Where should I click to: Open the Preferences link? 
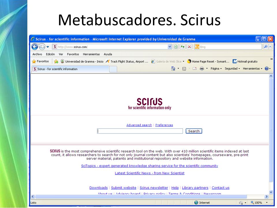164,125
